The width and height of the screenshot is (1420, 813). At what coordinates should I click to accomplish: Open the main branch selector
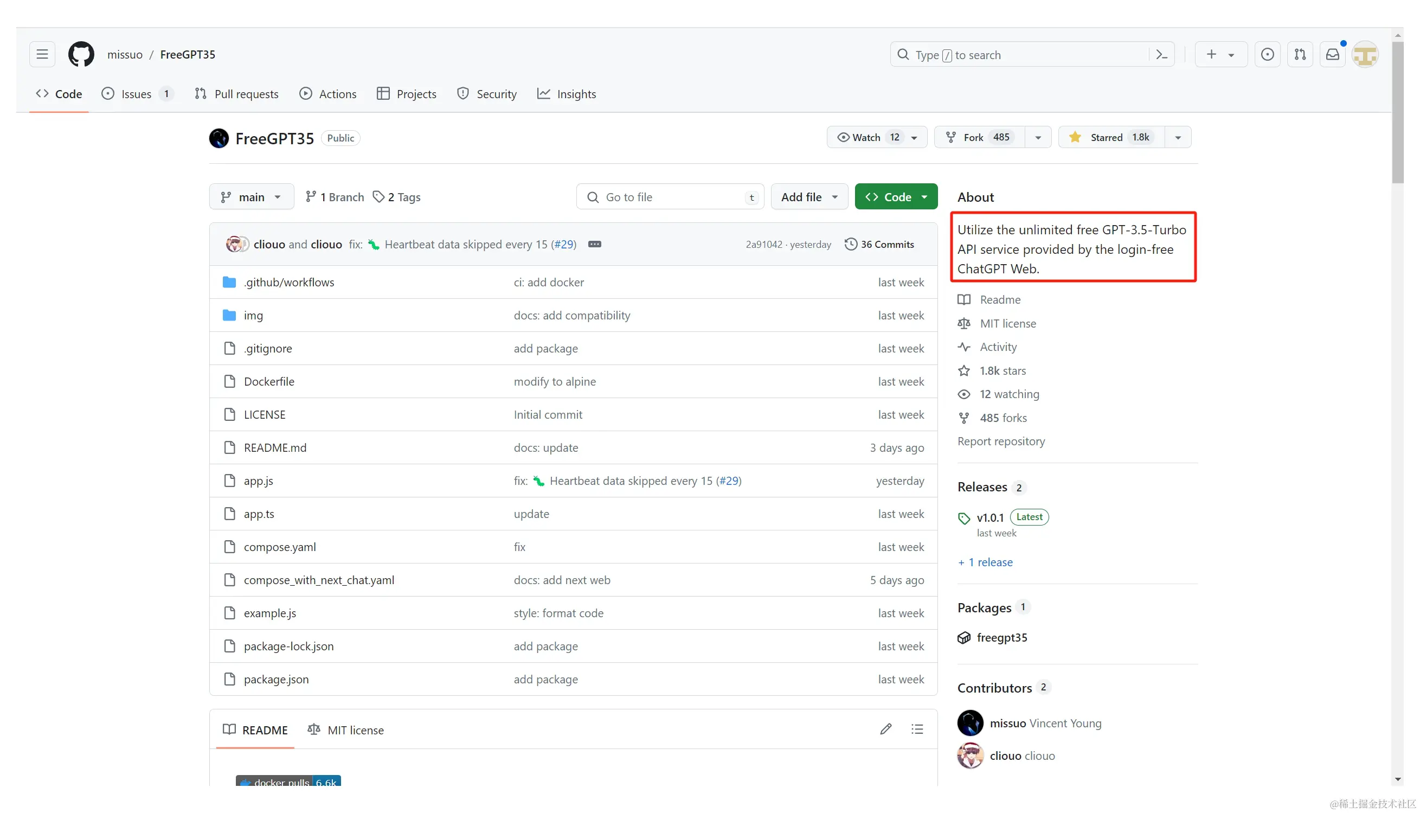(x=251, y=196)
